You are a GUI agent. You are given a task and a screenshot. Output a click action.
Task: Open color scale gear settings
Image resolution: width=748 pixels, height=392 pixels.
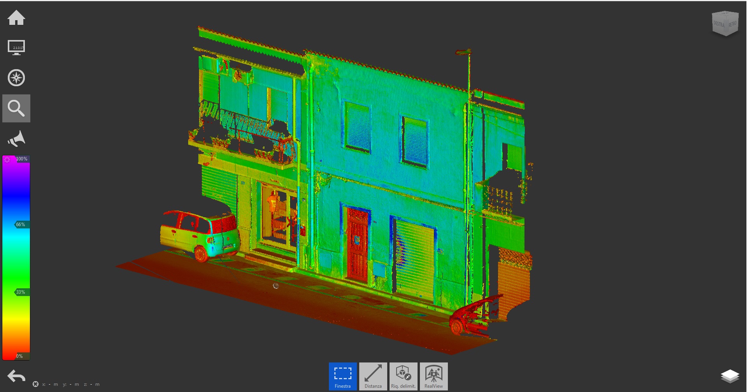(7, 159)
